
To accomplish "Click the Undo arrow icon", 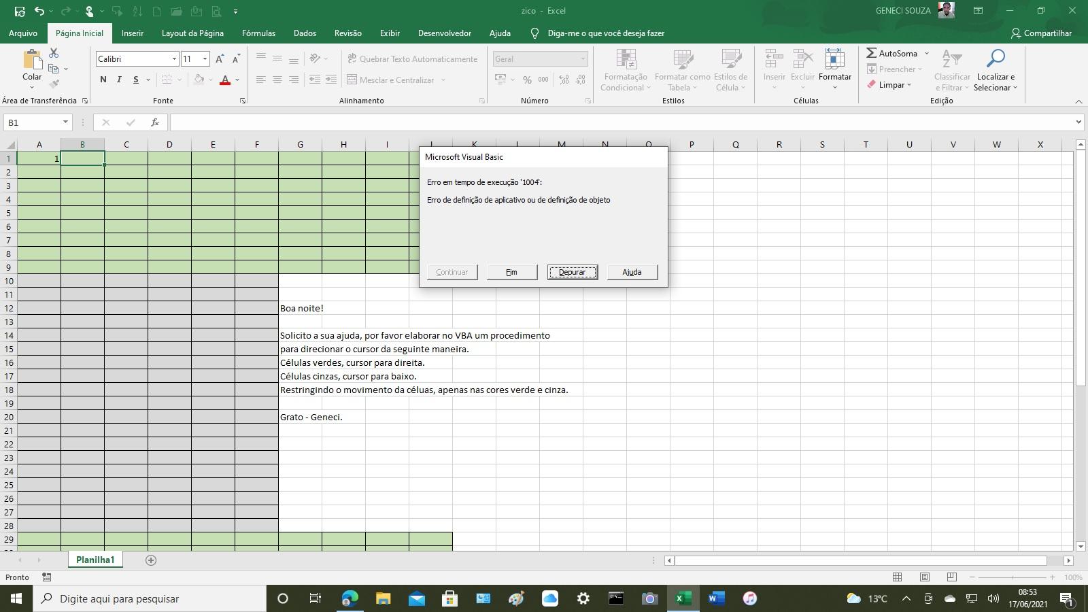I will click(x=39, y=11).
